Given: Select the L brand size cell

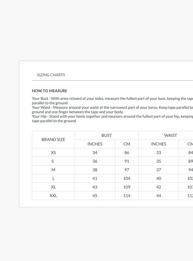Looking at the screenshot, I should click(x=53, y=178).
